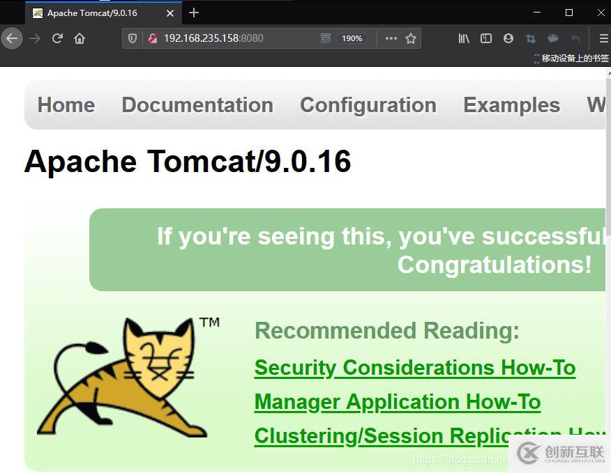Reset the 190% zoom level

click(x=352, y=38)
